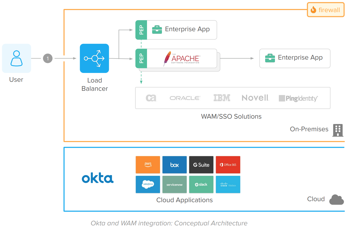Select the Load Balancer icon
Screen dimensions: 346x230
pos(94,58)
